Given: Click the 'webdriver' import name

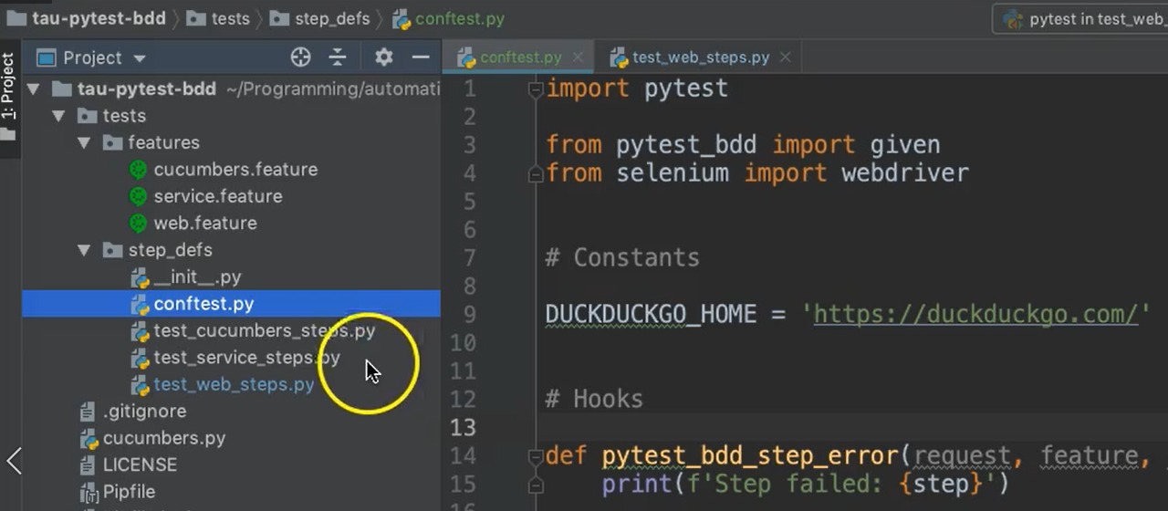Looking at the screenshot, I should [x=904, y=173].
